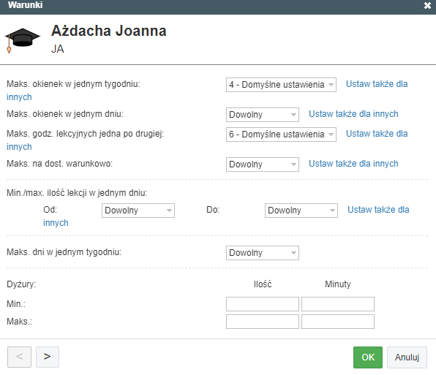Image resolution: width=436 pixels, height=375 pixels.
Task: Select the Do lessons per day dropdown
Action: pos(301,211)
